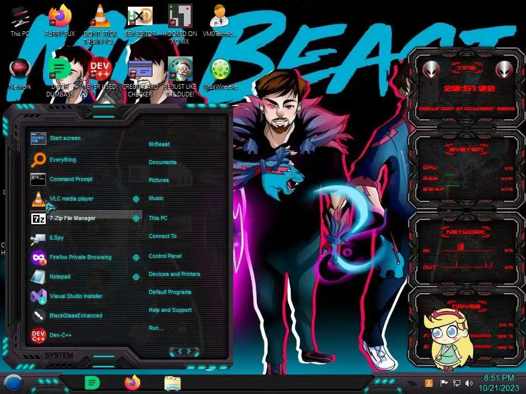526x394 pixels.
Task: Open Devices and Printers link
Action: (x=175, y=274)
